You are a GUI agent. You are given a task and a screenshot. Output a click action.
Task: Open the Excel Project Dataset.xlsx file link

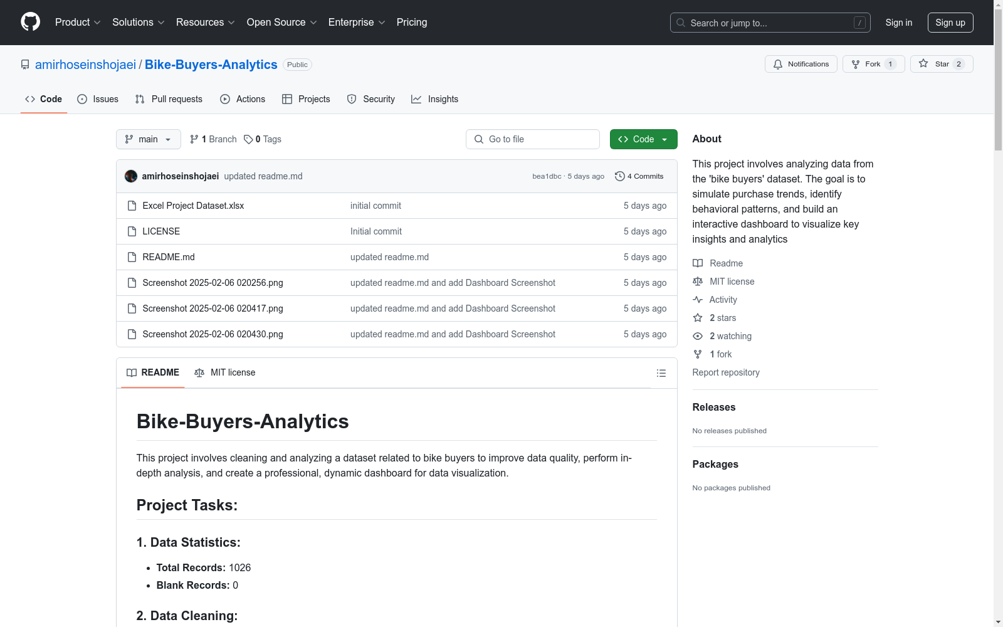[193, 206]
